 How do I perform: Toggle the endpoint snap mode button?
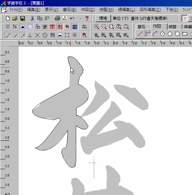8,35
